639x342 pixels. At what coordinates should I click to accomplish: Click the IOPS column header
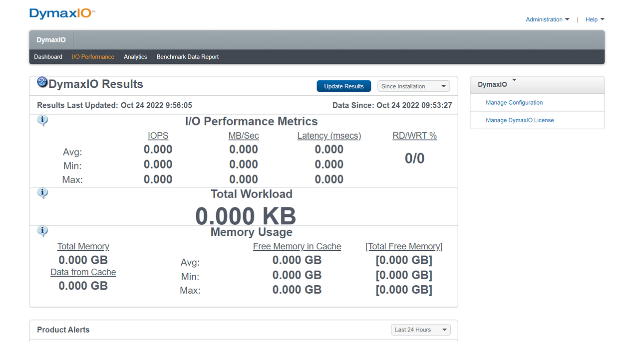[x=158, y=136]
